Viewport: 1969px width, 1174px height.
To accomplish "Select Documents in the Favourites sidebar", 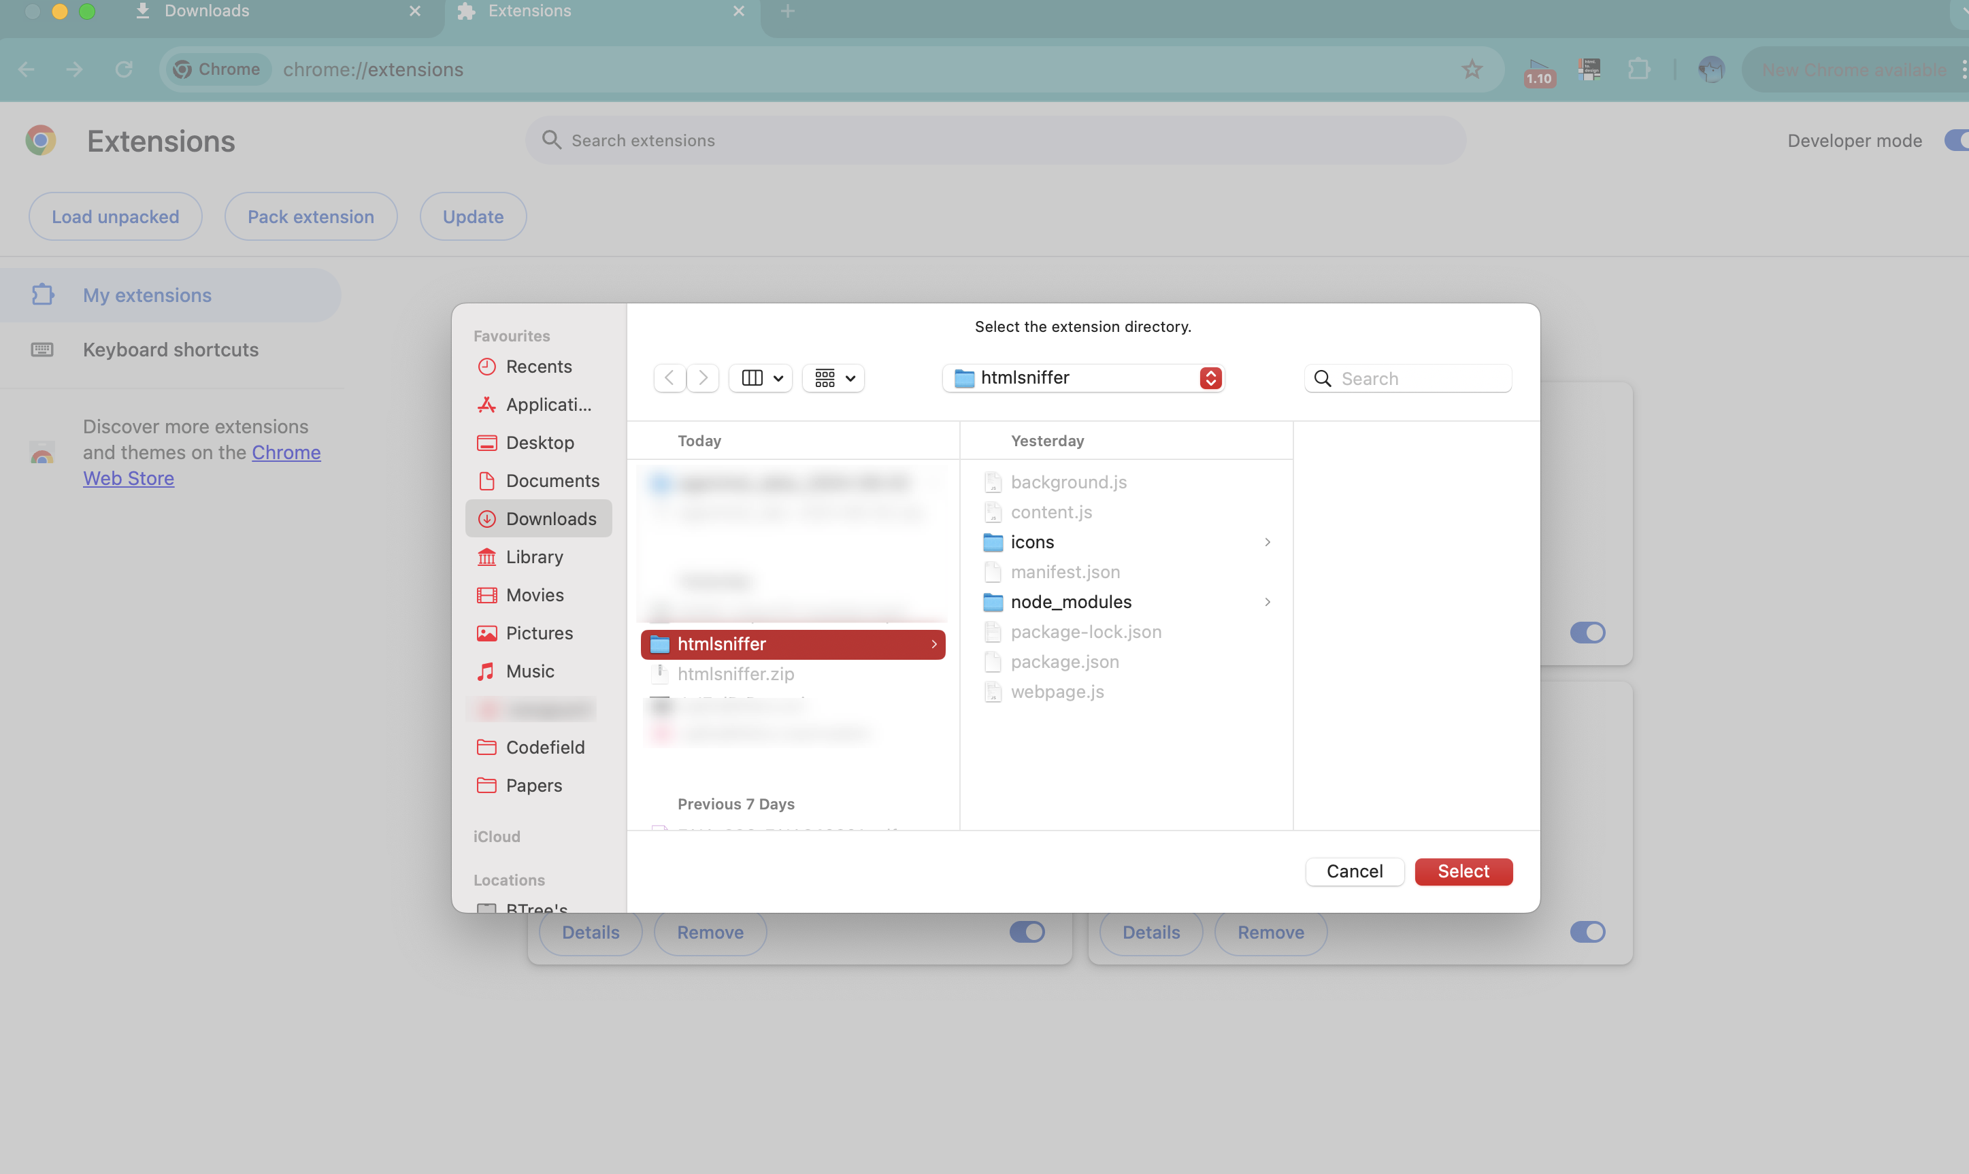I will (551, 481).
